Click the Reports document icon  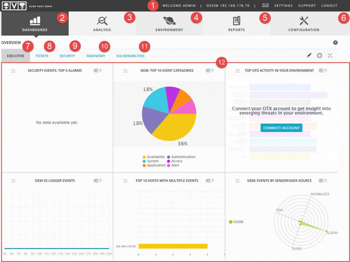pyautogui.click(x=237, y=21)
